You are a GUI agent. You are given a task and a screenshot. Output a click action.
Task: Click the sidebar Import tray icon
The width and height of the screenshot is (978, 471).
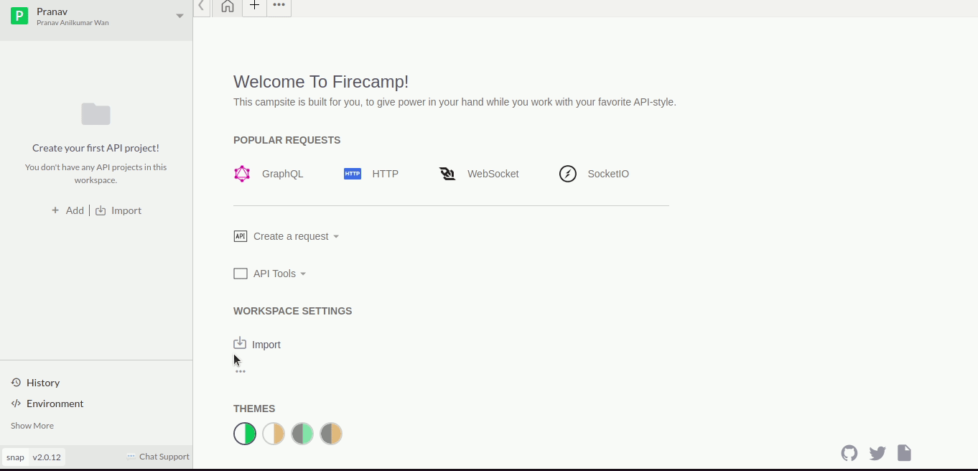coord(101,210)
